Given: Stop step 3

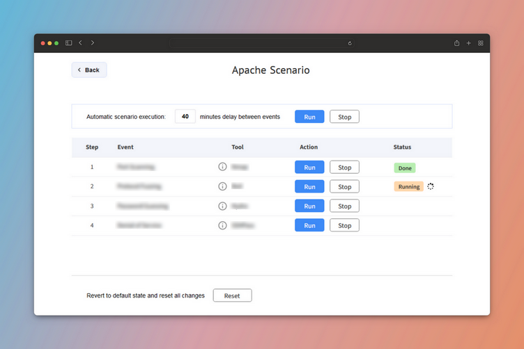Looking at the screenshot, I should pyautogui.click(x=344, y=206).
